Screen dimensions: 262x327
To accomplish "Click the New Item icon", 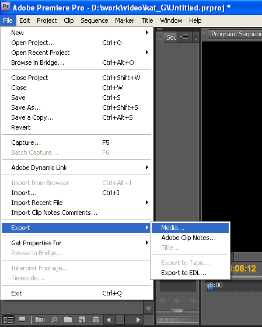I will [82, 319].
